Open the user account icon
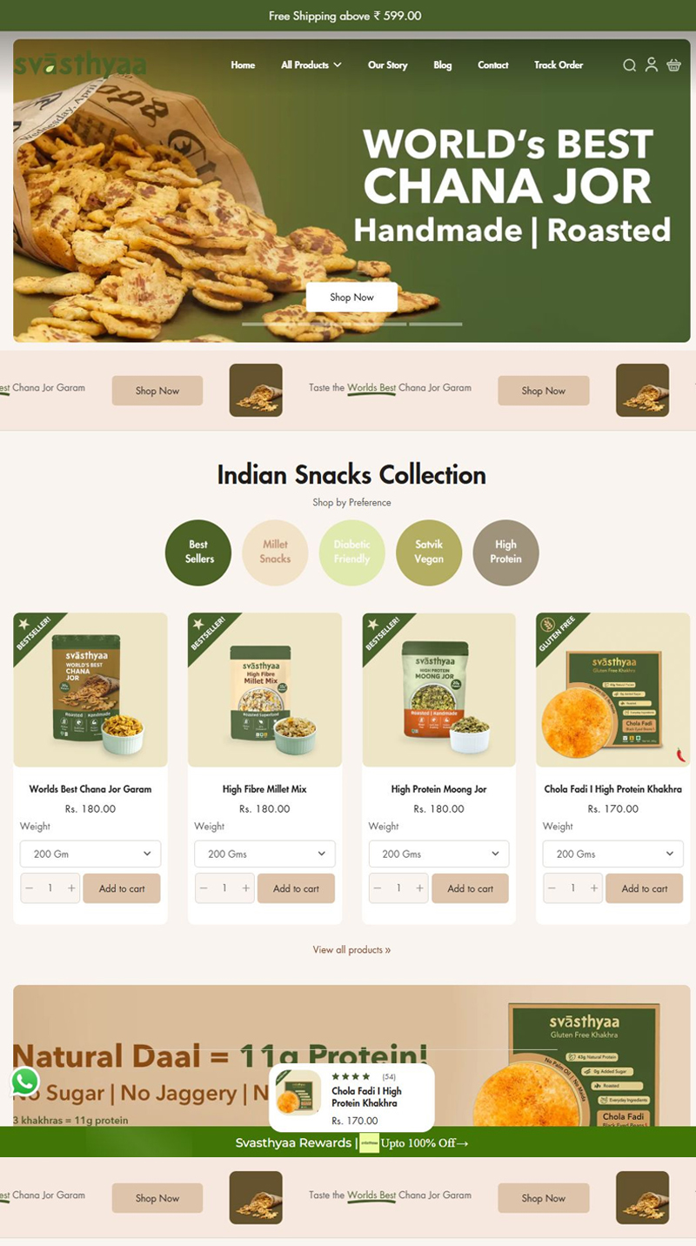 [651, 64]
